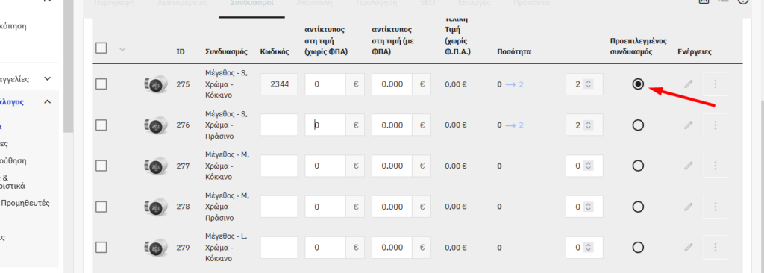Click product thumbnail of combination 276

pyautogui.click(x=155, y=125)
